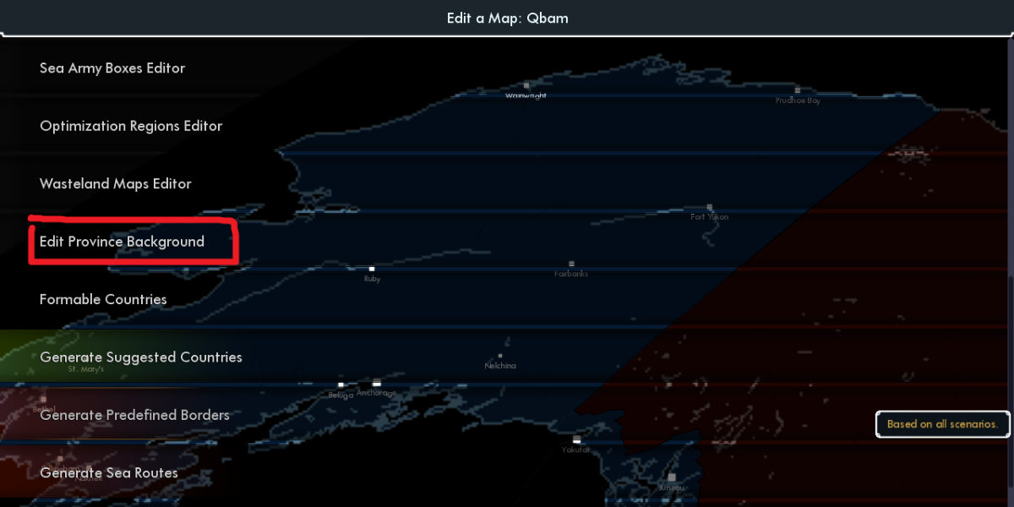
Task: Open Sea Army Boxes Editor
Action: coord(112,68)
